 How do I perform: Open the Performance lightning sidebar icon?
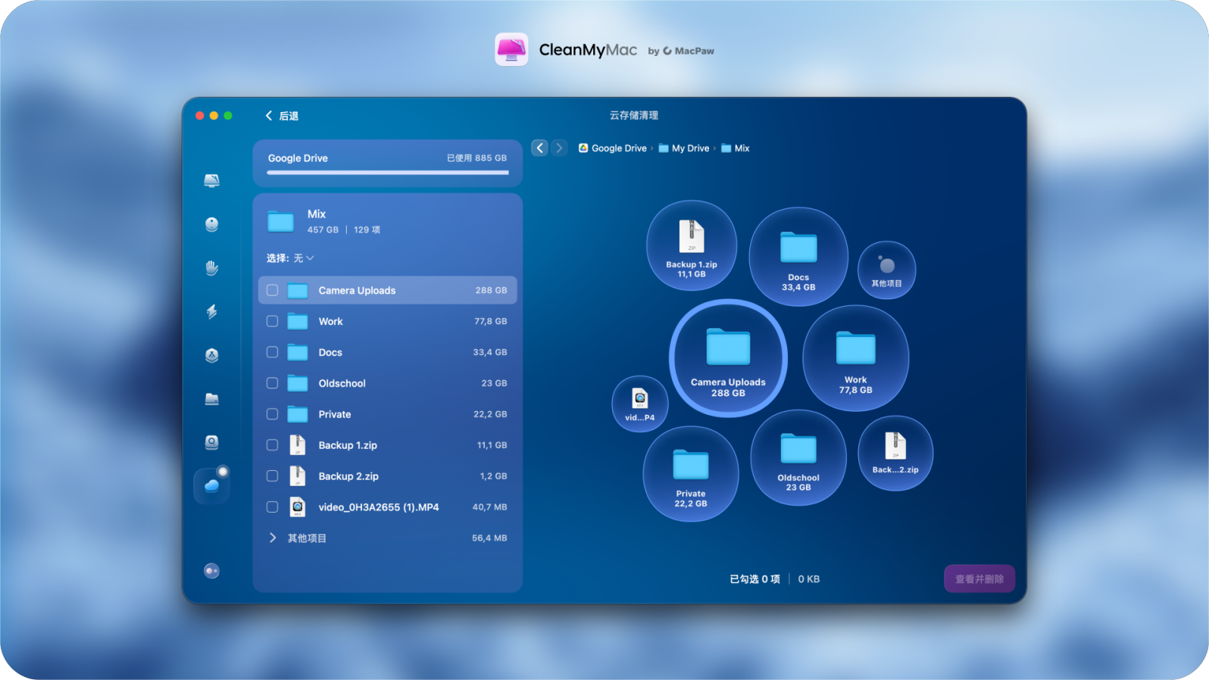tap(212, 311)
